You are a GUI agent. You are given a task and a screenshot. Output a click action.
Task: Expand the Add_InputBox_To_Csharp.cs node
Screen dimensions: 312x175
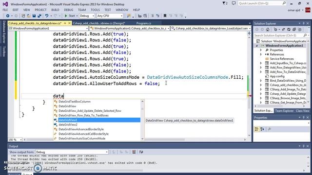pos(261,63)
